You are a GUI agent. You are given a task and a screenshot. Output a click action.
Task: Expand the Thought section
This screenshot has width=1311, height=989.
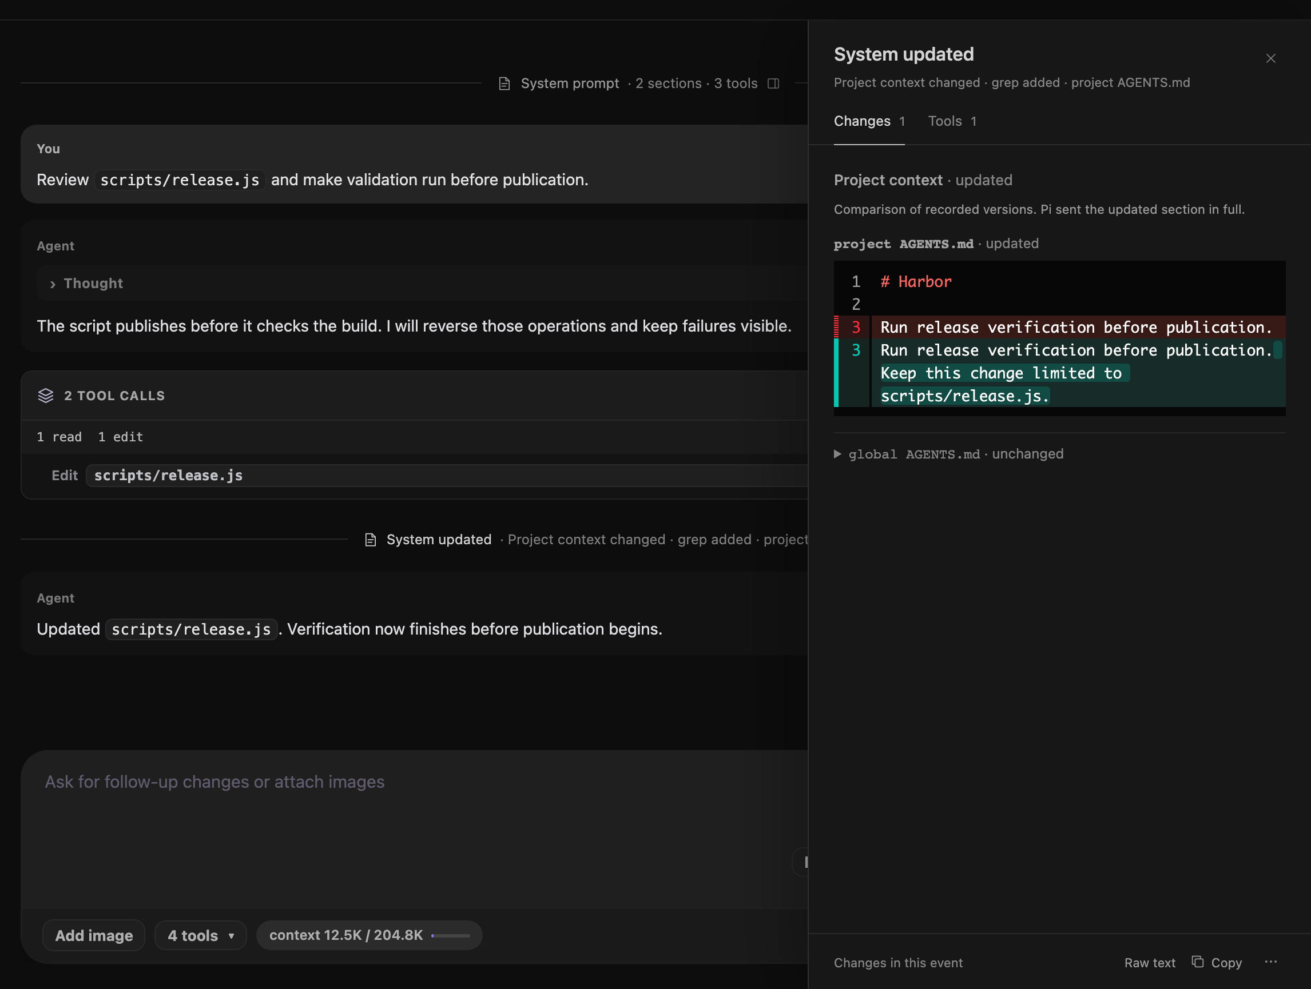click(86, 283)
